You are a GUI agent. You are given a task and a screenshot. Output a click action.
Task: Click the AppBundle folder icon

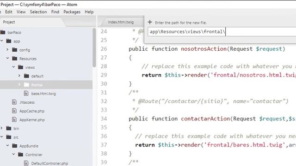[14, 146]
